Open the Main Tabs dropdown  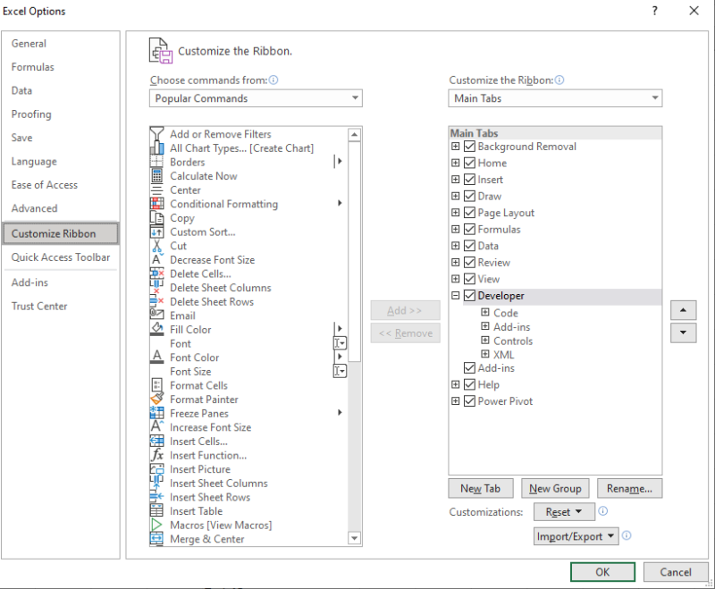click(652, 98)
